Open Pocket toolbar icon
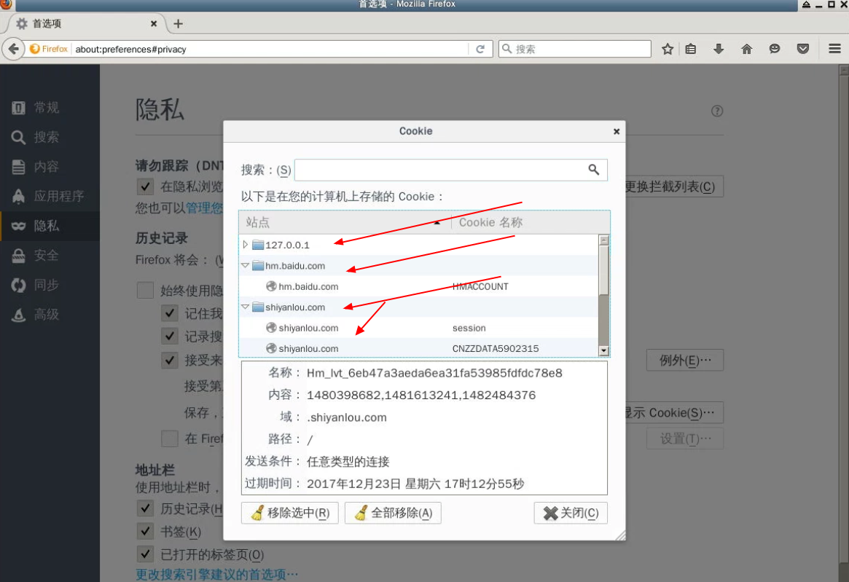Viewport: 849px width, 582px height. tap(803, 50)
